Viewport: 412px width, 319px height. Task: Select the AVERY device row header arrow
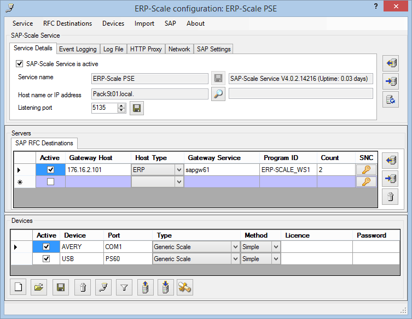click(x=21, y=247)
